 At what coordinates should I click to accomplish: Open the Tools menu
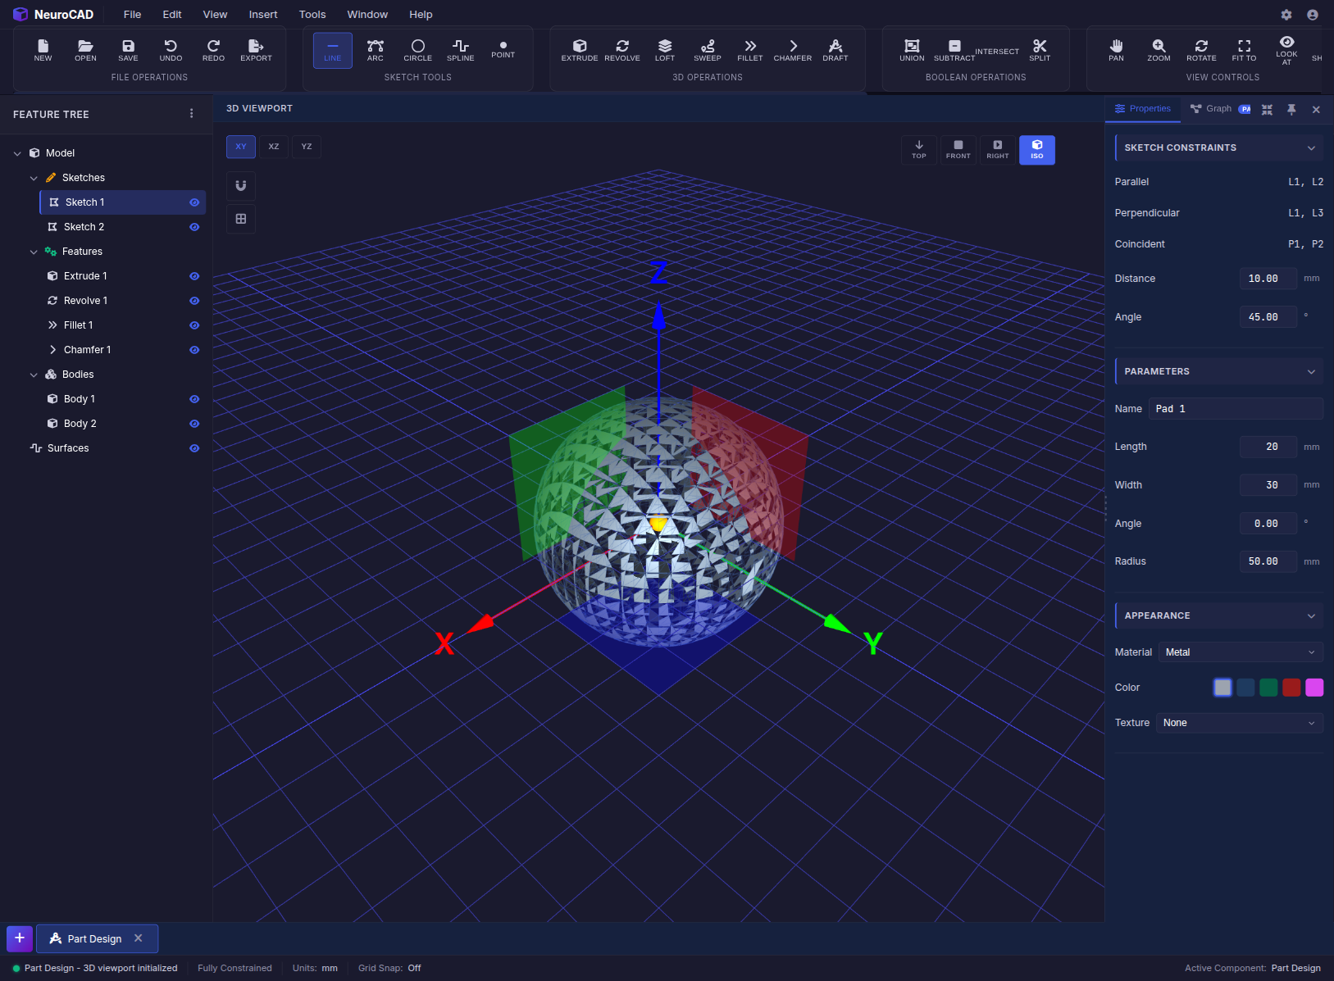pyautogui.click(x=312, y=14)
